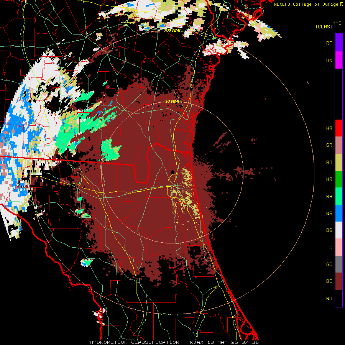Click the [CLAS] units label
The height and width of the screenshot is (345, 345).
324,26
